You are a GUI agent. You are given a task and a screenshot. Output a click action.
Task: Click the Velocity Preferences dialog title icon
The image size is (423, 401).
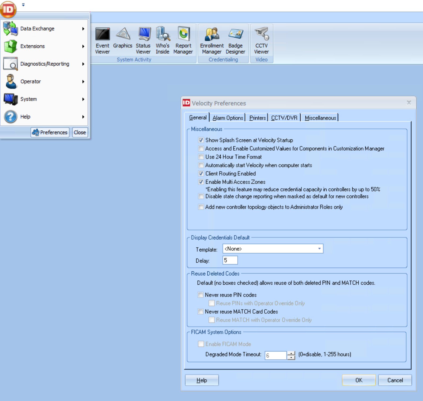coord(186,103)
